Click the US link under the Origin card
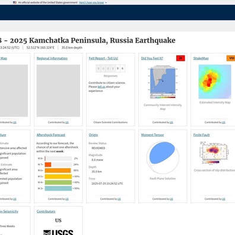 119,199
